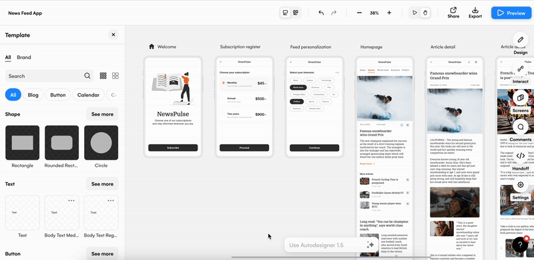Open the Interact panel icon
Image resolution: width=534 pixels, height=260 pixels.
pyautogui.click(x=521, y=69)
